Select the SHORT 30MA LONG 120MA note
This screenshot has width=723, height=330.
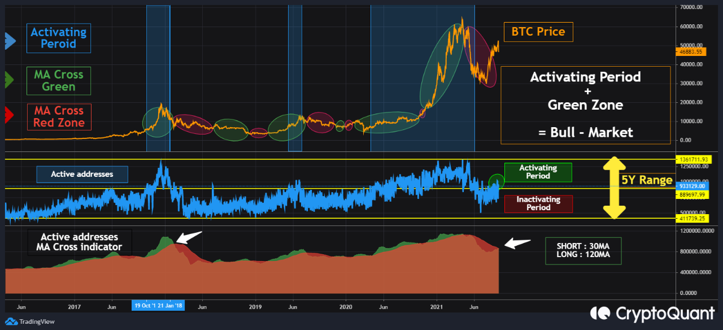click(x=583, y=250)
